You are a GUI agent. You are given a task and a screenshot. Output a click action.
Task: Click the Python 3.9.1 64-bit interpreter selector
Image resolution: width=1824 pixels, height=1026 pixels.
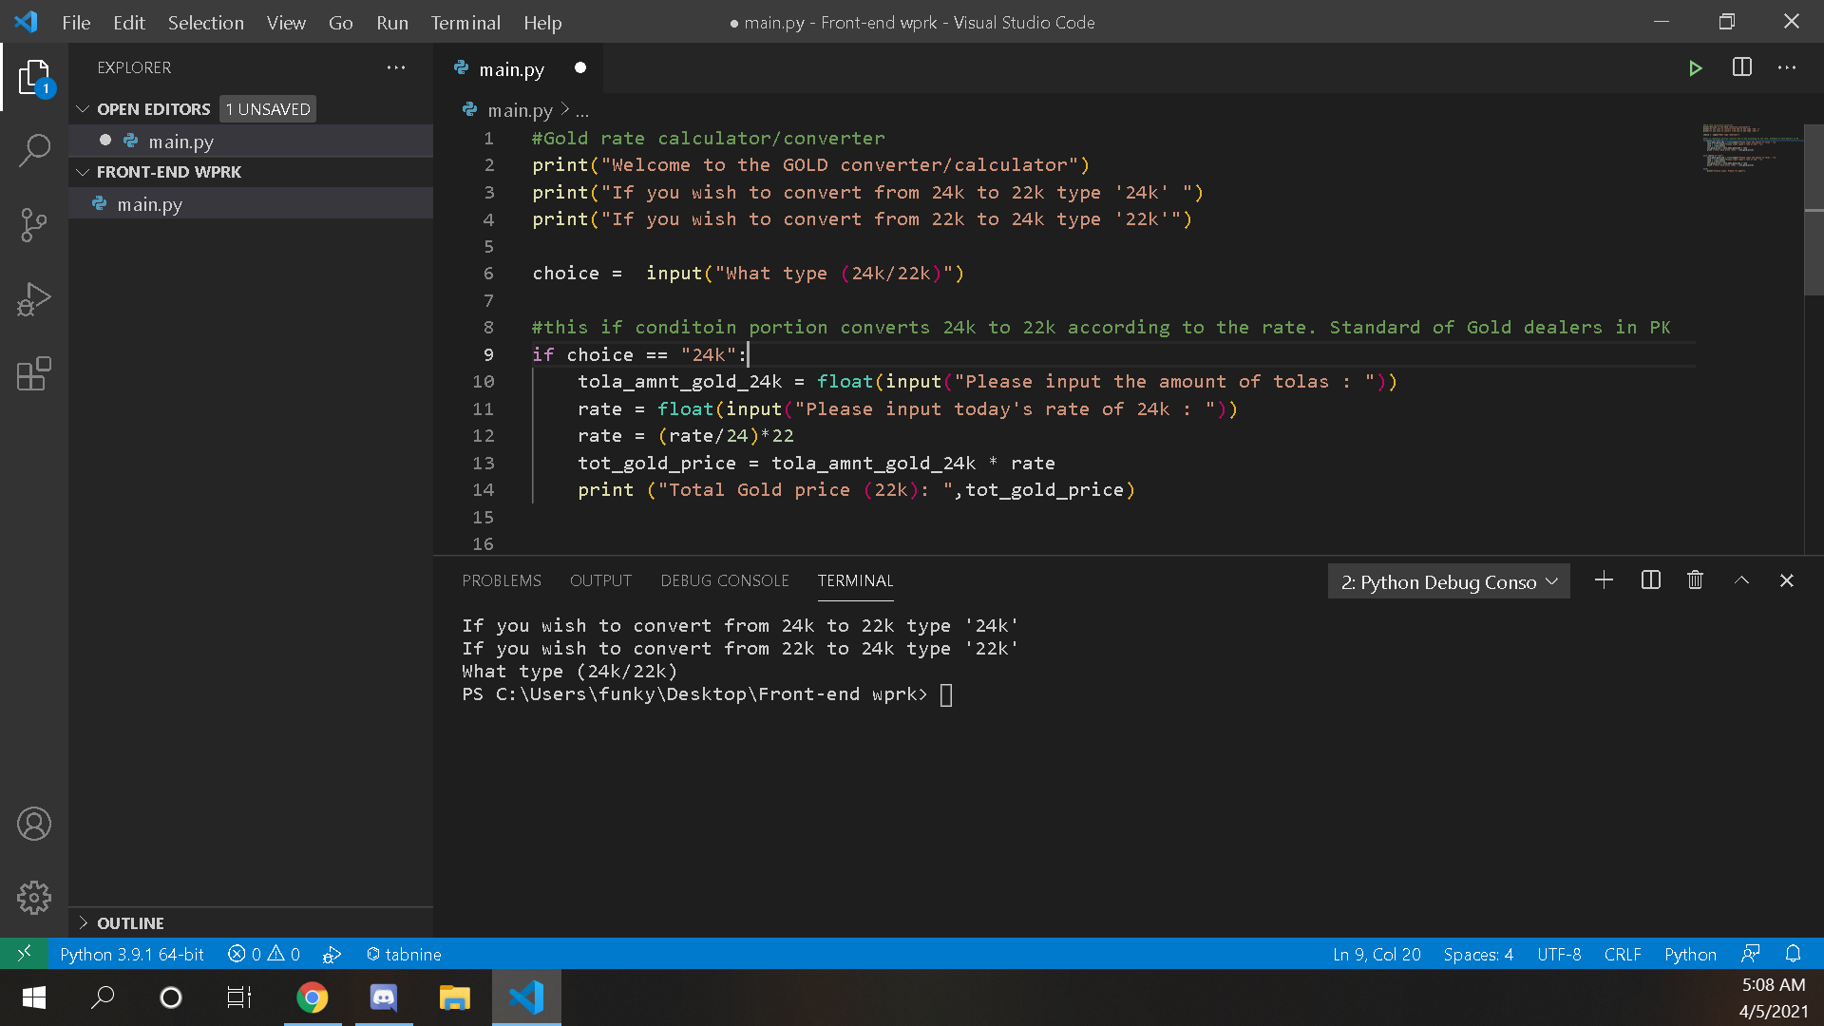[131, 954]
